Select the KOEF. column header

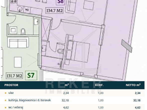pos(99,85)
